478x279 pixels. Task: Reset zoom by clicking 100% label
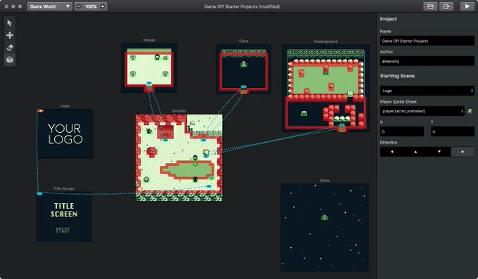pos(91,6)
